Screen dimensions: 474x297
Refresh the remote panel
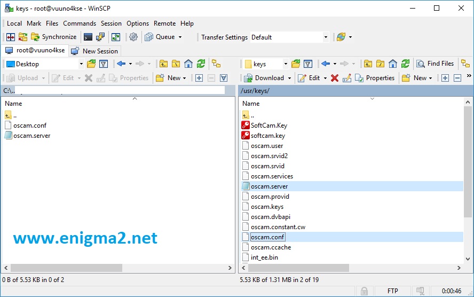point(405,64)
